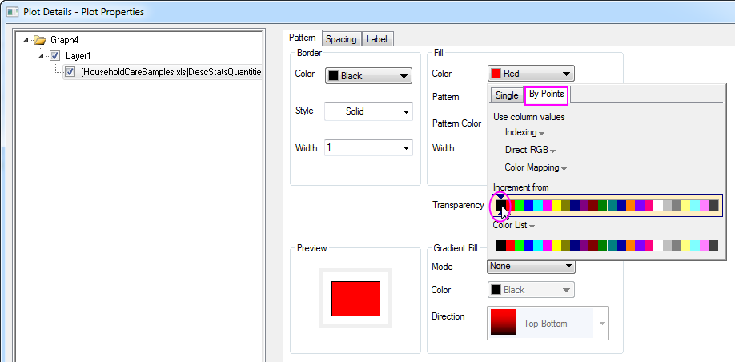
Task: Pick bright green in the Increment from row
Action: [520, 205]
